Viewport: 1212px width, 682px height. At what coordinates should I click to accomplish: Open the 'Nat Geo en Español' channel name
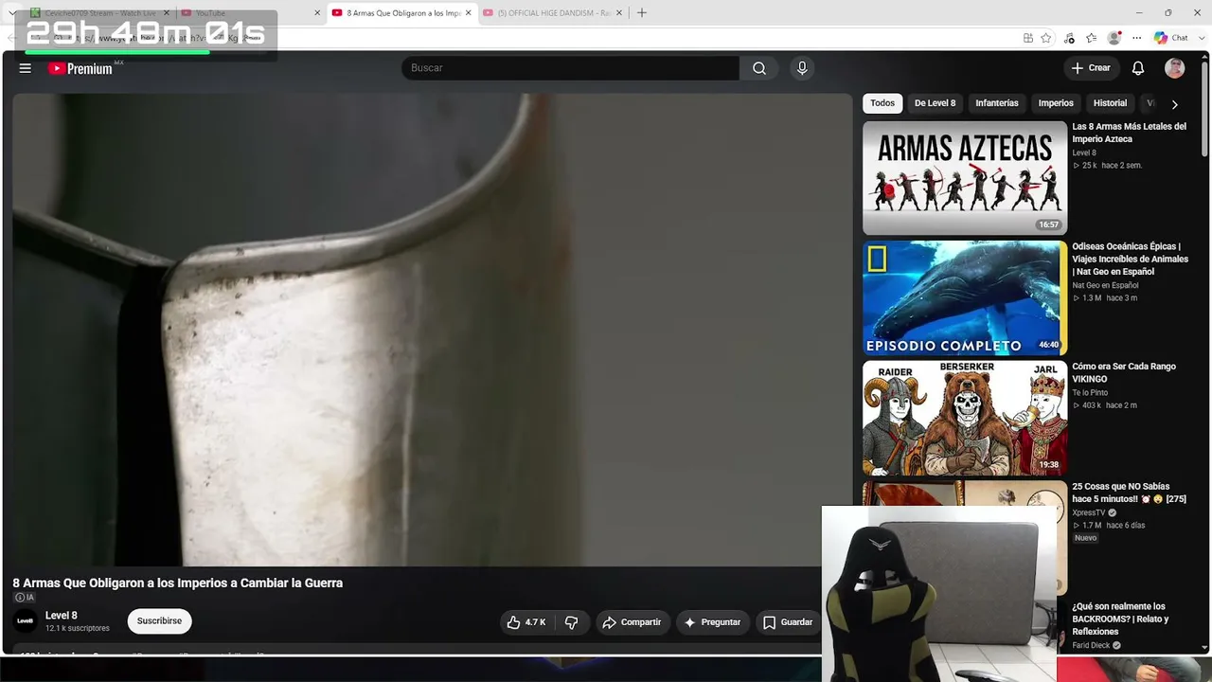click(x=1105, y=285)
